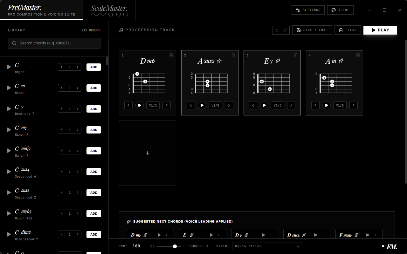Adjust the playback volume slider

175,246
